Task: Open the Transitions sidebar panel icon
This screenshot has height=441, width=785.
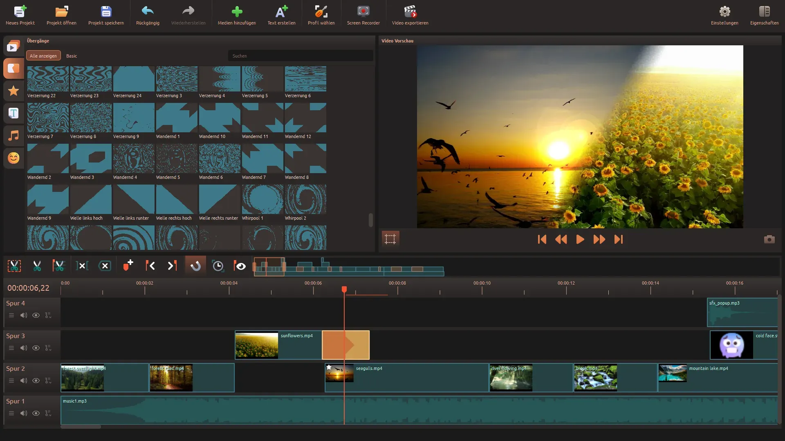Action: [13, 69]
